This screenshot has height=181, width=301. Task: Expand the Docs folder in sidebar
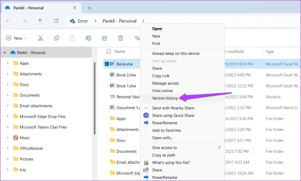pos(8,84)
